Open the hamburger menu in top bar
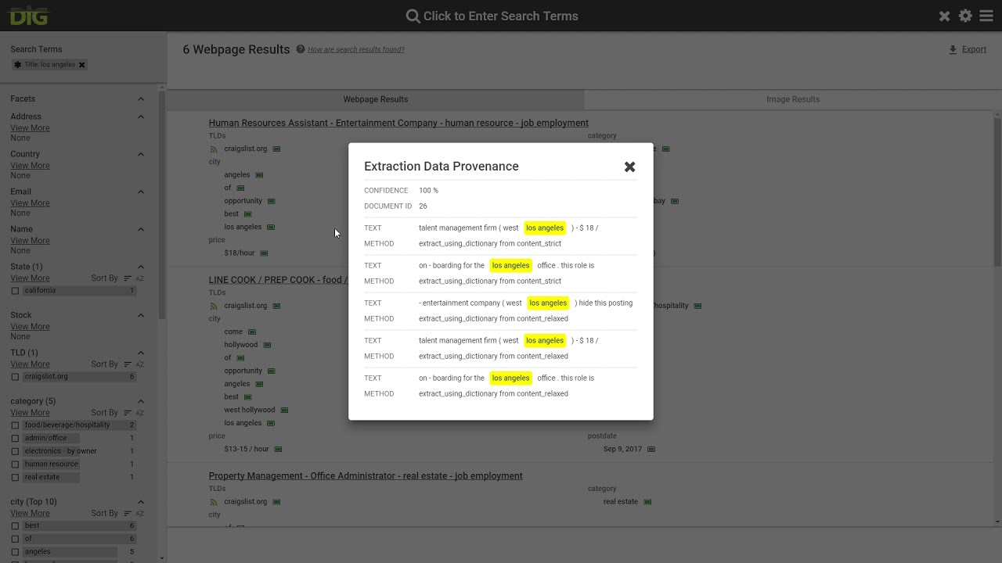The image size is (1002, 563). point(985,16)
